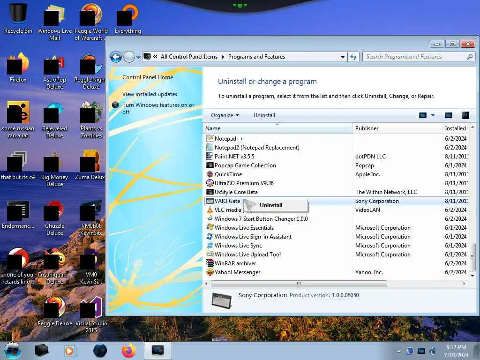The width and height of the screenshot is (480, 360).
Task: Select AstroPop Deluxe desktop icon
Action: 54,72
